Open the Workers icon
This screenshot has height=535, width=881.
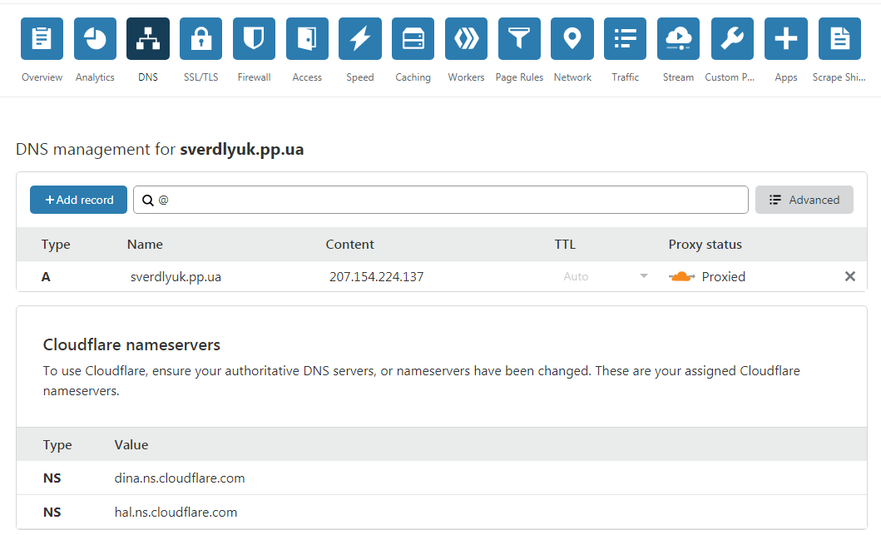click(467, 39)
